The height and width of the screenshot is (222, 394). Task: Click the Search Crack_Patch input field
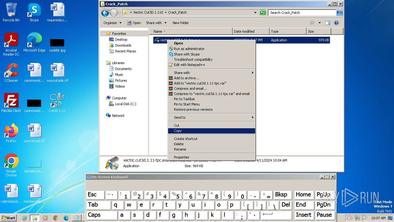302,13
